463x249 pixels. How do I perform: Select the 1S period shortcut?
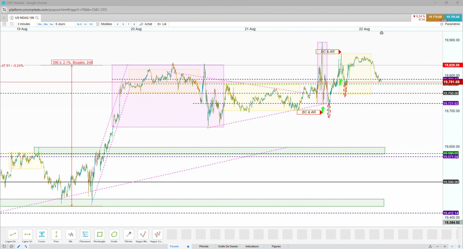tap(91, 24)
